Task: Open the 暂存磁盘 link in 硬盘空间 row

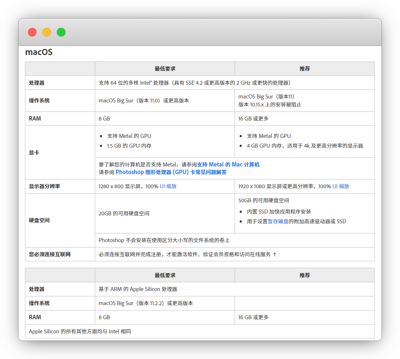Action: pos(278,221)
